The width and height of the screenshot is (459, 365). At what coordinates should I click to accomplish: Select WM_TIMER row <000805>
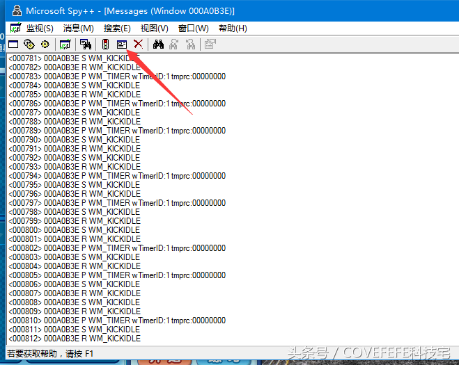117,275
